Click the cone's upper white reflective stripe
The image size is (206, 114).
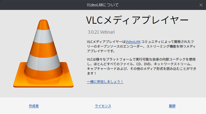click(x=43, y=36)
